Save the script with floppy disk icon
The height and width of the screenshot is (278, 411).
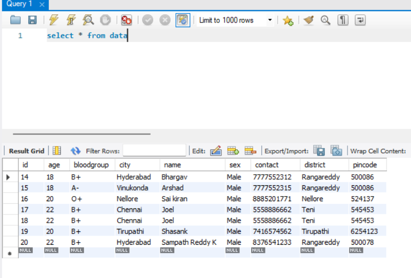click(32, 20)
